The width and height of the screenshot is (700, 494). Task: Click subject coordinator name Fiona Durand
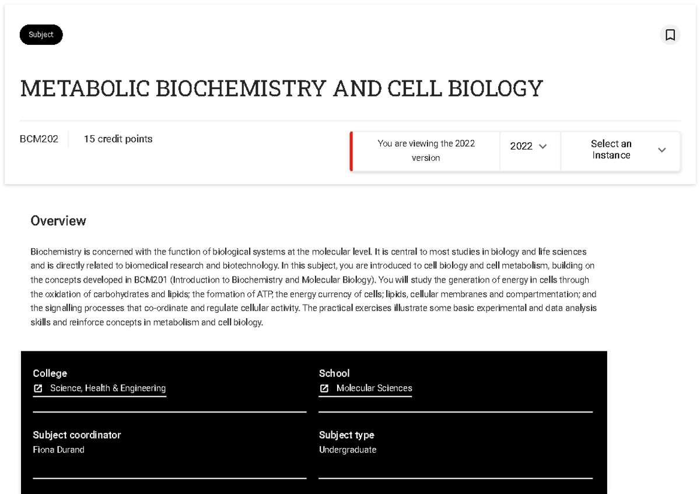(x=58, y=450)
